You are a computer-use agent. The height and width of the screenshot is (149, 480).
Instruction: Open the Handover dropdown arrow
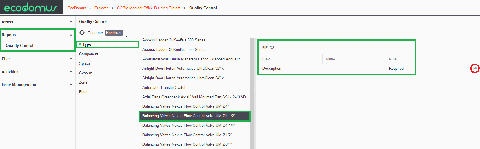tap(127, 36)
